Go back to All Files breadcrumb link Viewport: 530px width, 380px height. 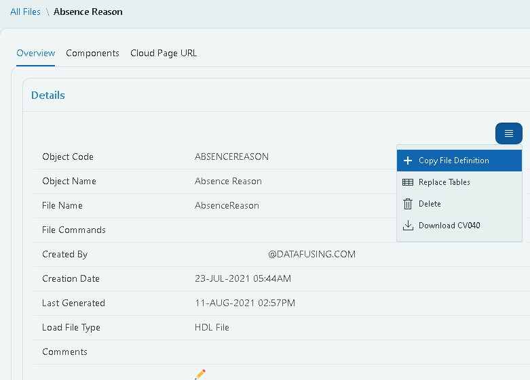tap(25, 12)
